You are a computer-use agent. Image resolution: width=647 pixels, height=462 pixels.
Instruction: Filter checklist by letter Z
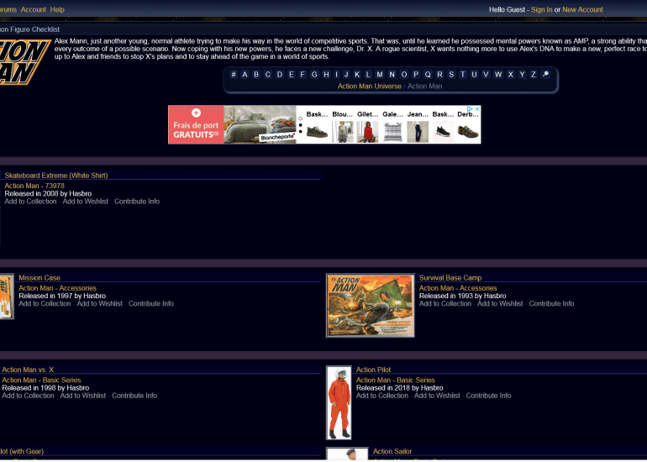click(x=533, y=75)
